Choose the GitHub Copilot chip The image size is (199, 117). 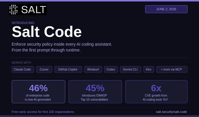[68, 69]
